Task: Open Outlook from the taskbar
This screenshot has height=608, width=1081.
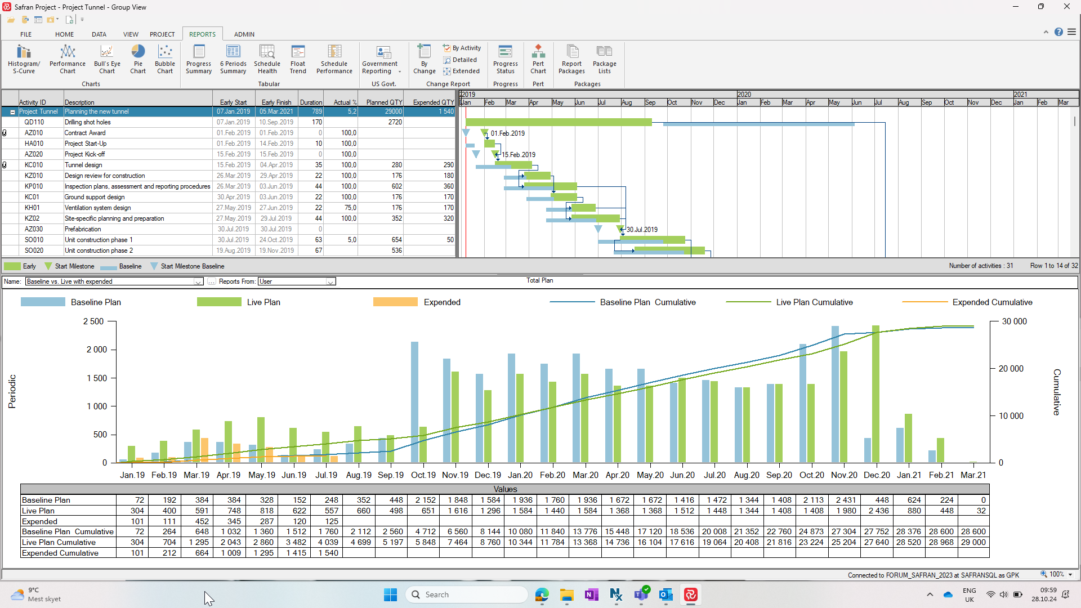Action: (665, 594)
